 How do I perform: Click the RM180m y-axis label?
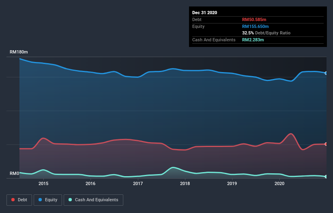tap(19, 52)
